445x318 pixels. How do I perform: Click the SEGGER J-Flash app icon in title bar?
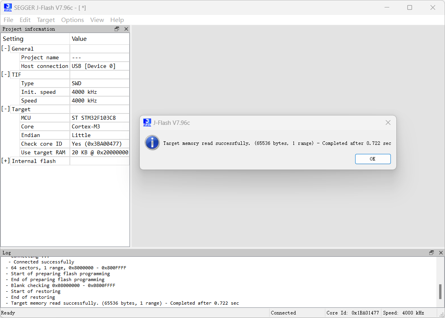(x=8, y=8)
